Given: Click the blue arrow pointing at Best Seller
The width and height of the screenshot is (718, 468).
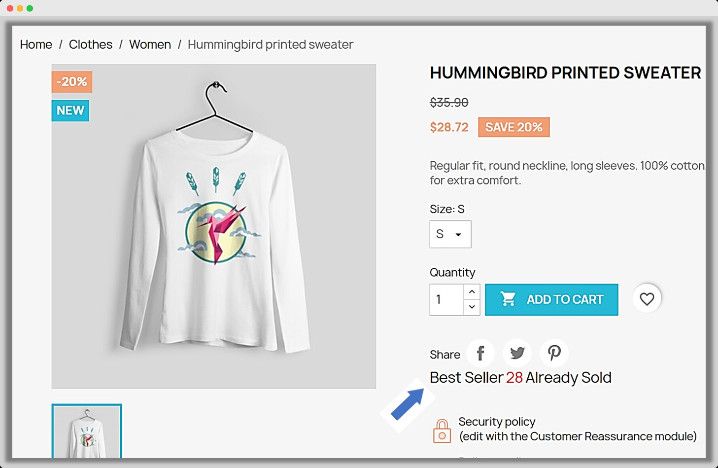Looking at the screenshot, I should (408, 404).
